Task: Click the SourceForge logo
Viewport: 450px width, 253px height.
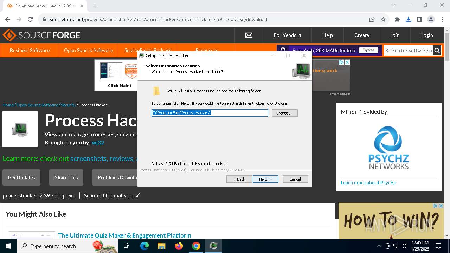Action: click(41, 35)
